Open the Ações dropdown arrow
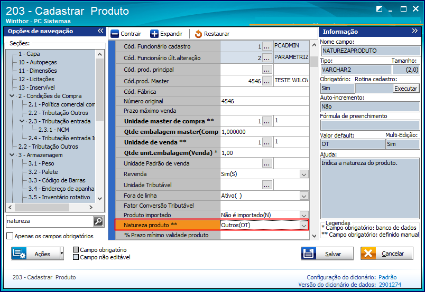This screenshot has height=292, width=425. (62, 254)
